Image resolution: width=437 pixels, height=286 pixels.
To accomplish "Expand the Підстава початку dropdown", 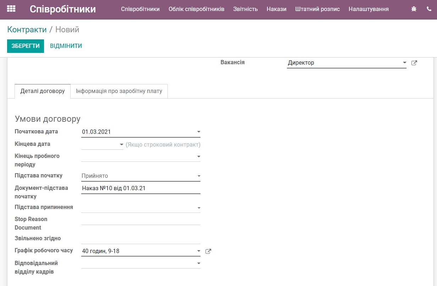I will click(198, 176).
